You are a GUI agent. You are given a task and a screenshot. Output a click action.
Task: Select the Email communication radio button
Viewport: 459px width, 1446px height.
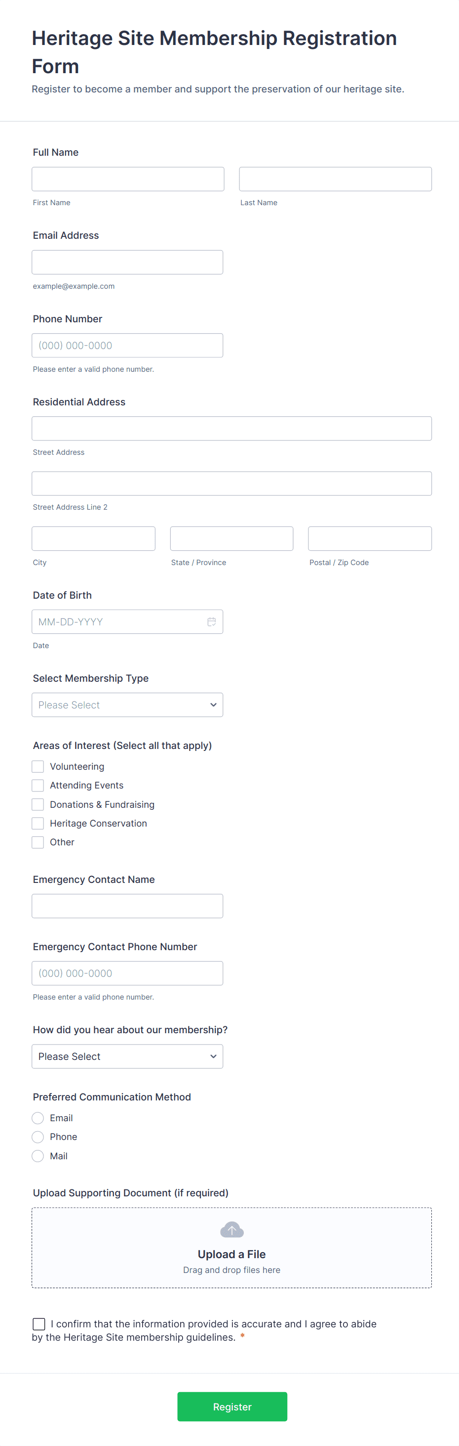tap(38, 1118)
